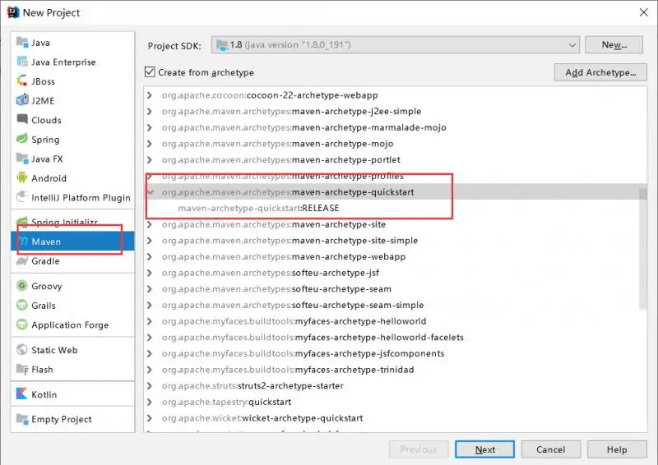Expand the maven-archetype-mojo node

coord(150,144)
